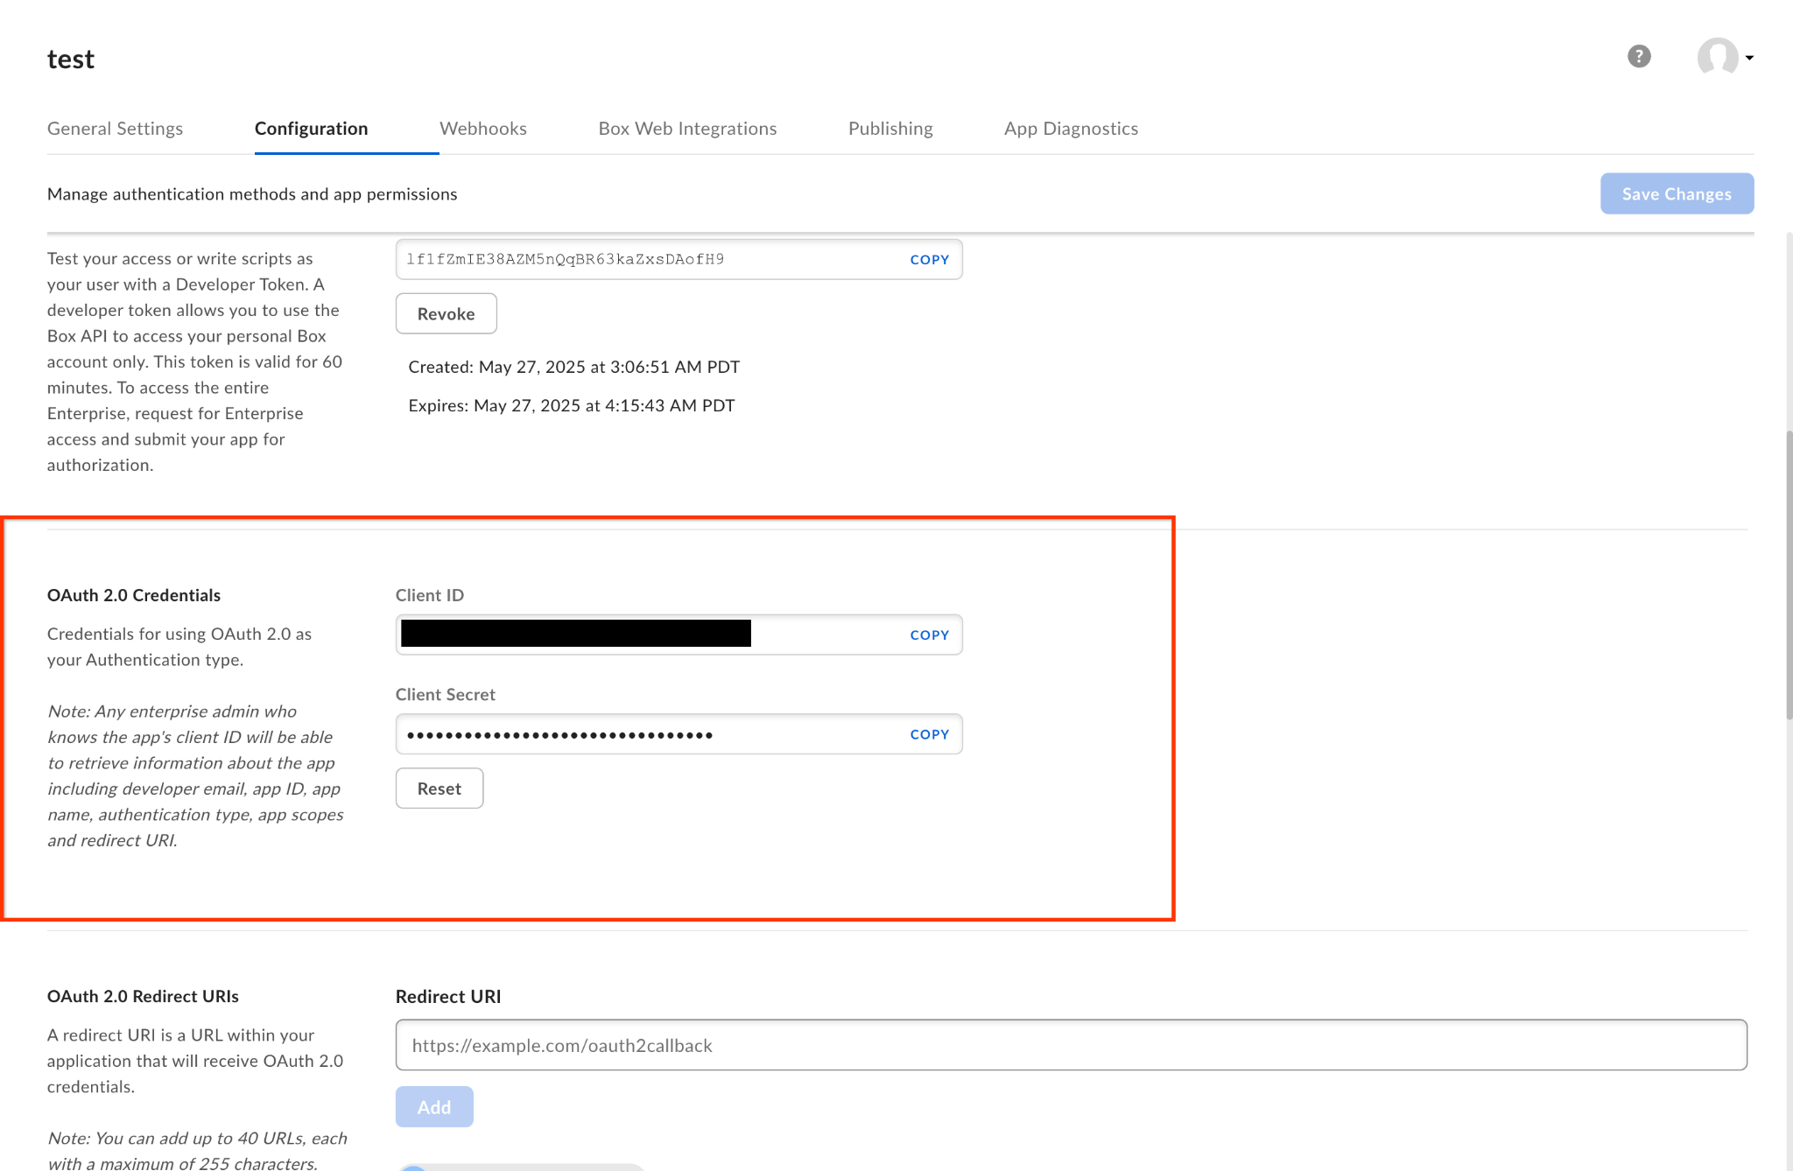The width and height of the screenshot is (1793, 1171).
Task: Copy the developer token
Action: (x=929, y=259)
